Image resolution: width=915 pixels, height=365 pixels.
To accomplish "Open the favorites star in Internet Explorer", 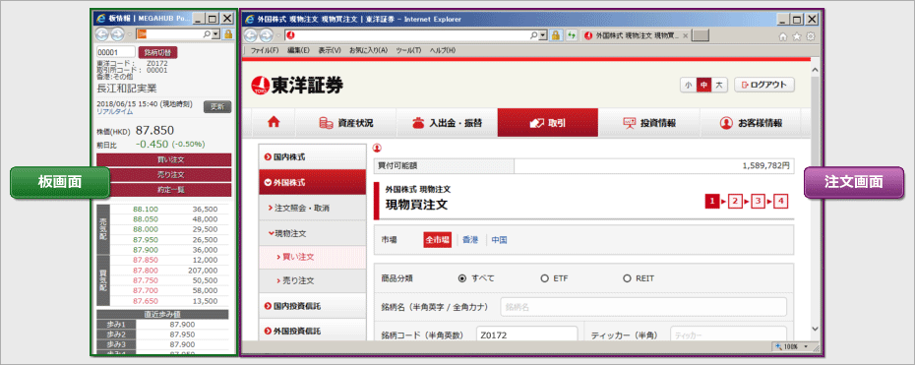I will 797,36.
